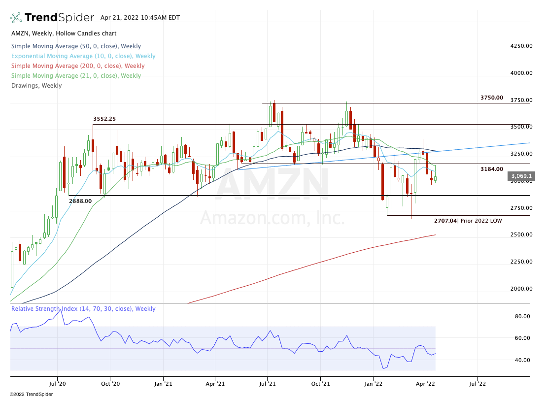Click the 3750.00 resistance level label

coord(492,98)
